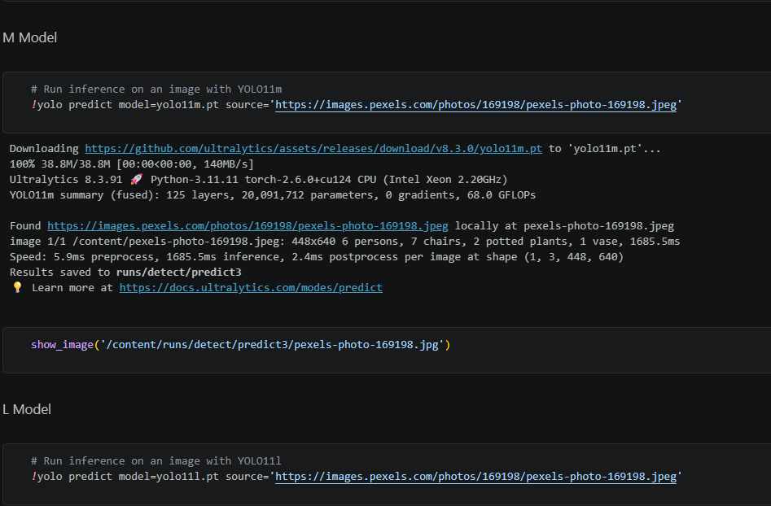Open the pexels image URL in YOLO11l command
Image resolution: width=771 pixels, height=506 pixels.
tap(475, 477)
